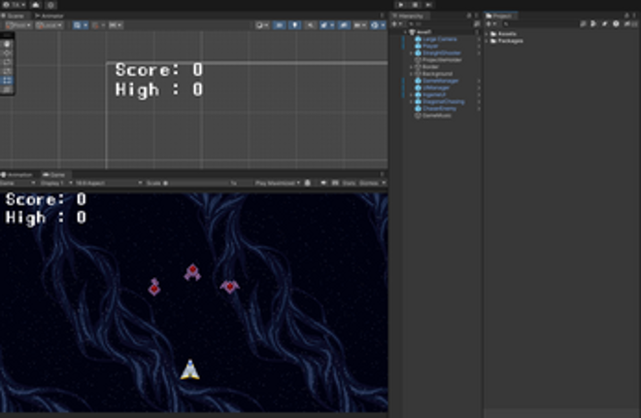
Task: Open ChaserEnemy prefab via row arrow
Action: (x=479, y=109)
